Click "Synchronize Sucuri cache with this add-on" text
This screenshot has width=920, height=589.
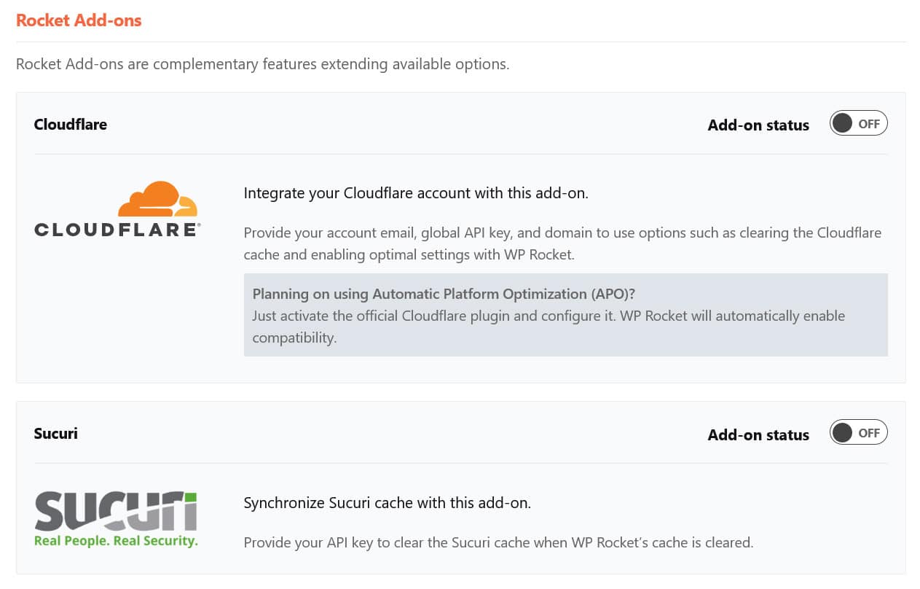(387, 503)
